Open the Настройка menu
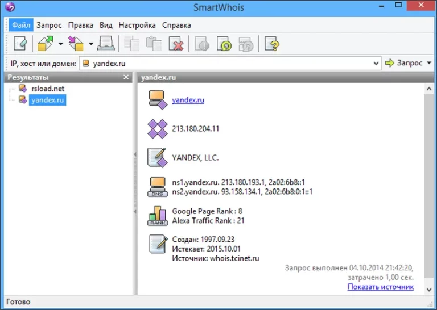 pos(137,25)
